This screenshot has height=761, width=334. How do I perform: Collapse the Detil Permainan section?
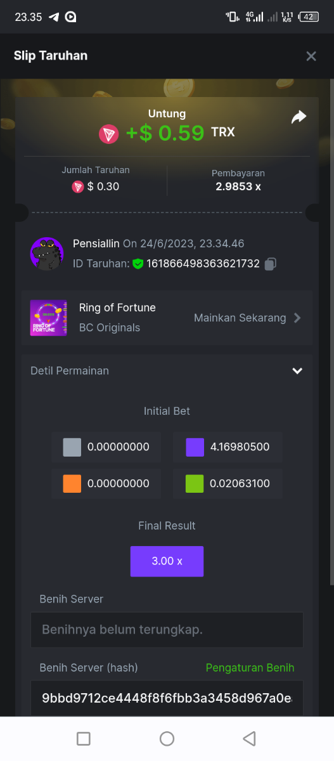pos(297,371)
